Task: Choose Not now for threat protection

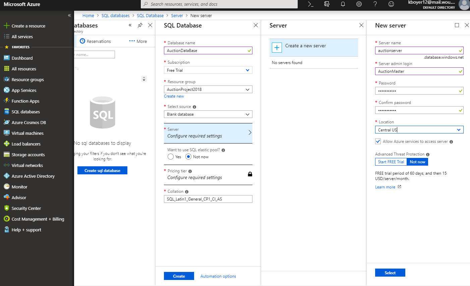Action: click(x=417, y=162)
